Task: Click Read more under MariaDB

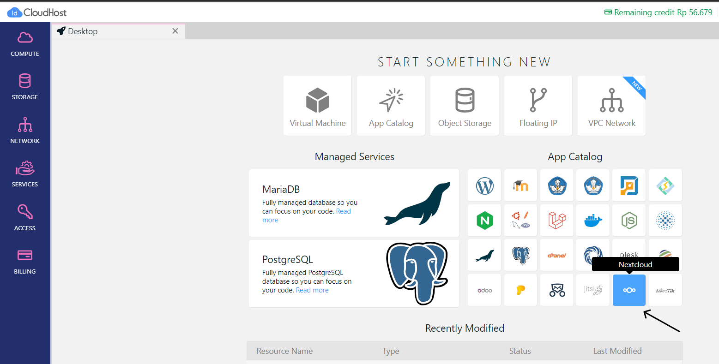Action: click(x=344, y=211)
